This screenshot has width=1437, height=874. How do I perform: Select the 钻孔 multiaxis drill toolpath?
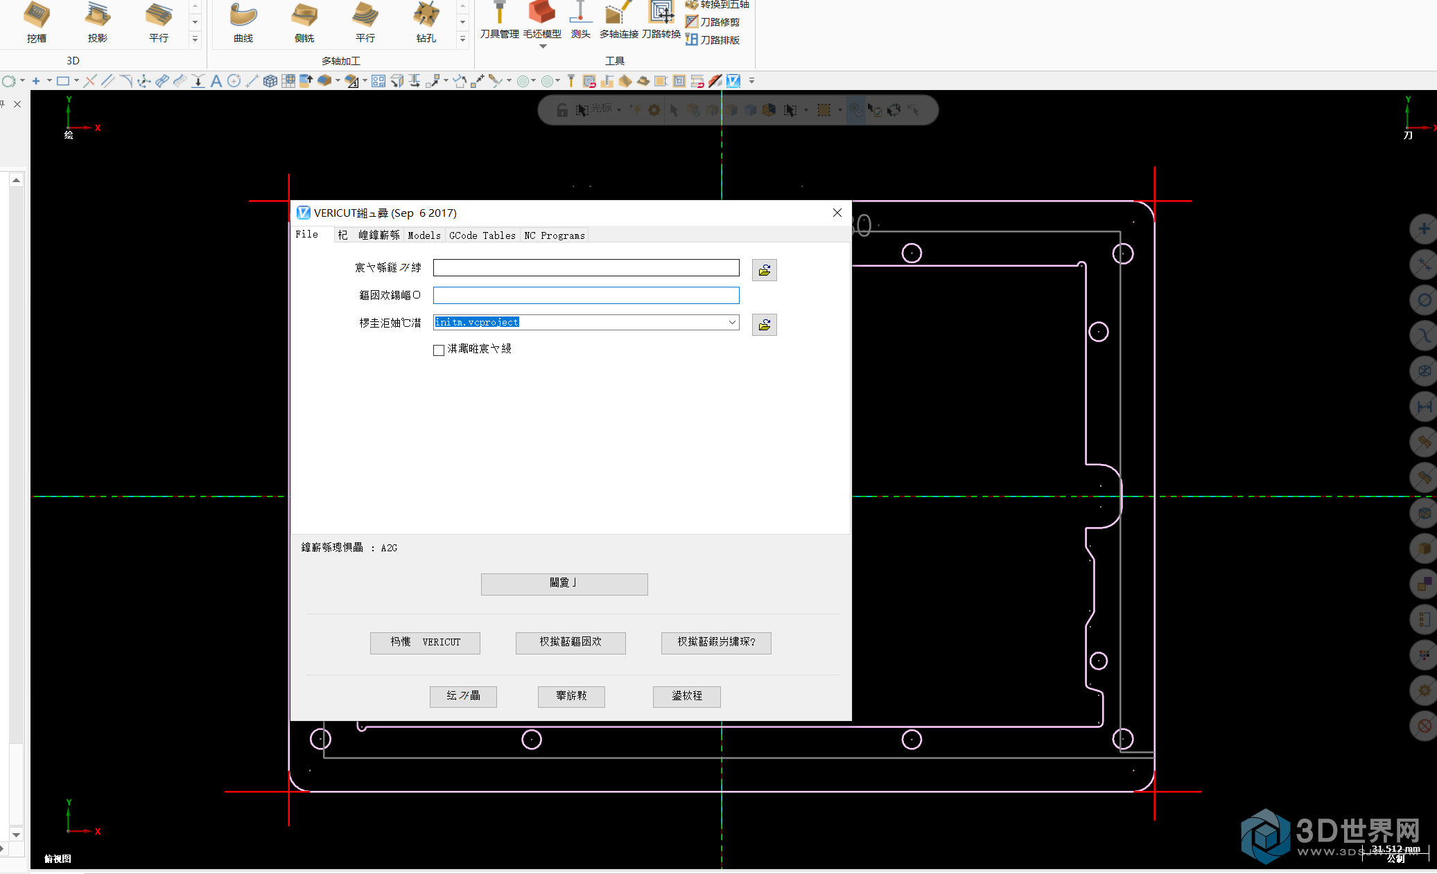point(426,22)
